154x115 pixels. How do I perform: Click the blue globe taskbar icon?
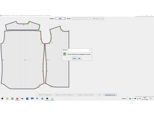(42, 98)
